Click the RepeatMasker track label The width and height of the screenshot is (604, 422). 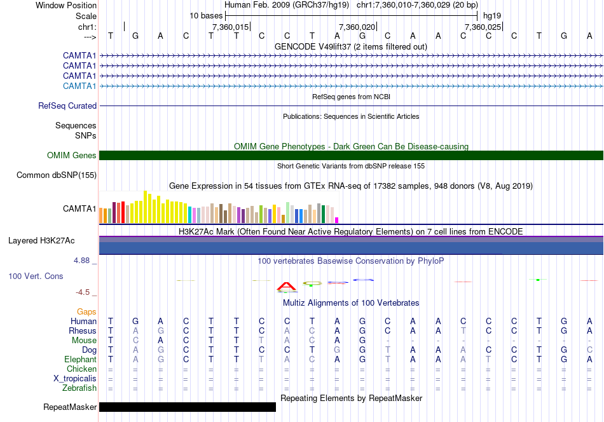(x=70, y=407)
